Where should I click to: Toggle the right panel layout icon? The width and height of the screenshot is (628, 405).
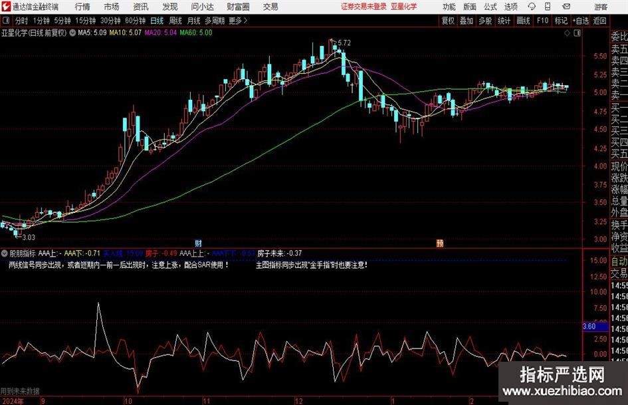click(577, 33)
